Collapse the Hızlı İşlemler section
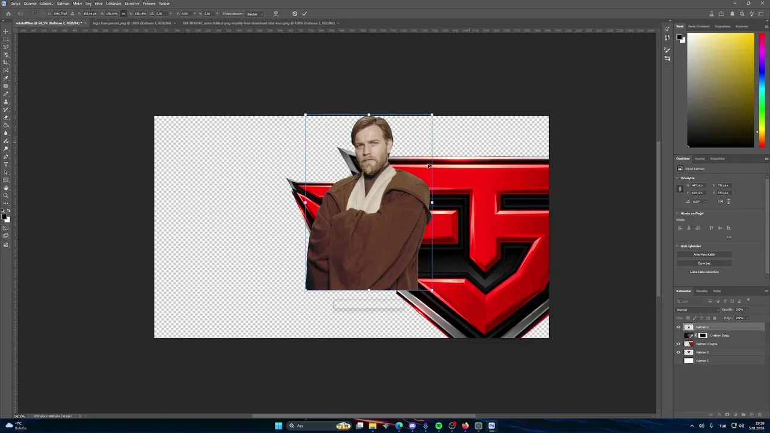The height and width of the screenshot is (433, 770). tap(677, 246)
